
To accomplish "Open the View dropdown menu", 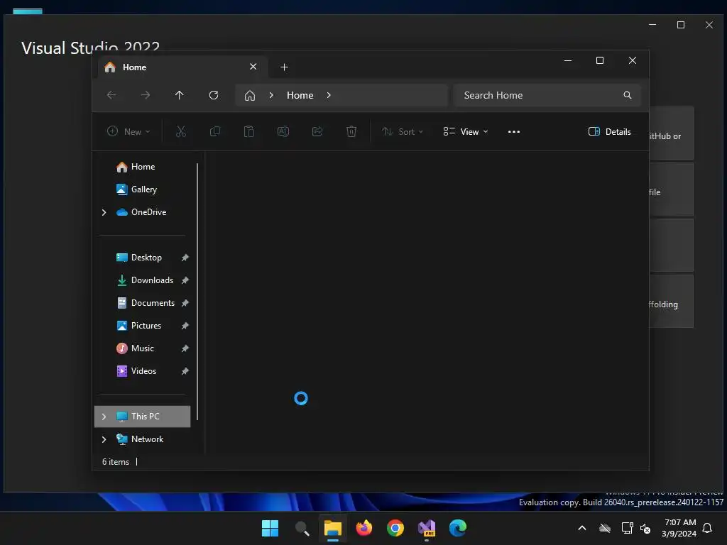I will [466, 131].
